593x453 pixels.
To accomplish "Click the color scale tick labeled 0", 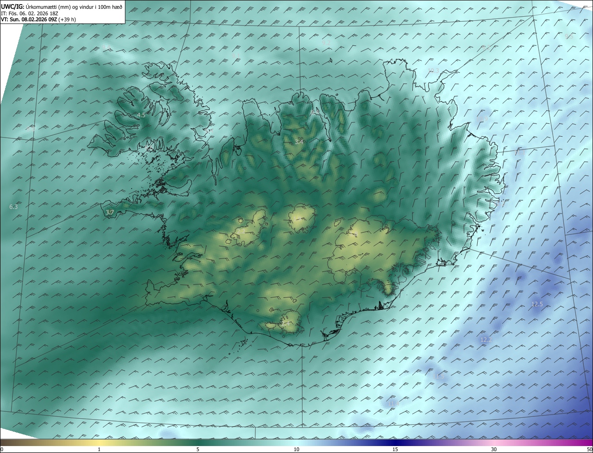I will click(2, 449).
